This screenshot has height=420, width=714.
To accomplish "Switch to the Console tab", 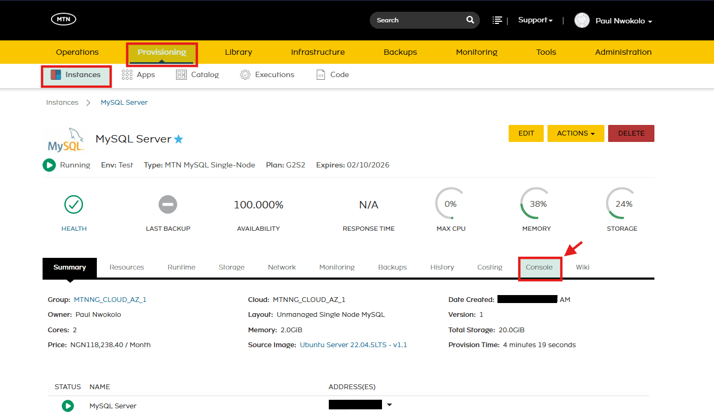I will tap(539, 267).
